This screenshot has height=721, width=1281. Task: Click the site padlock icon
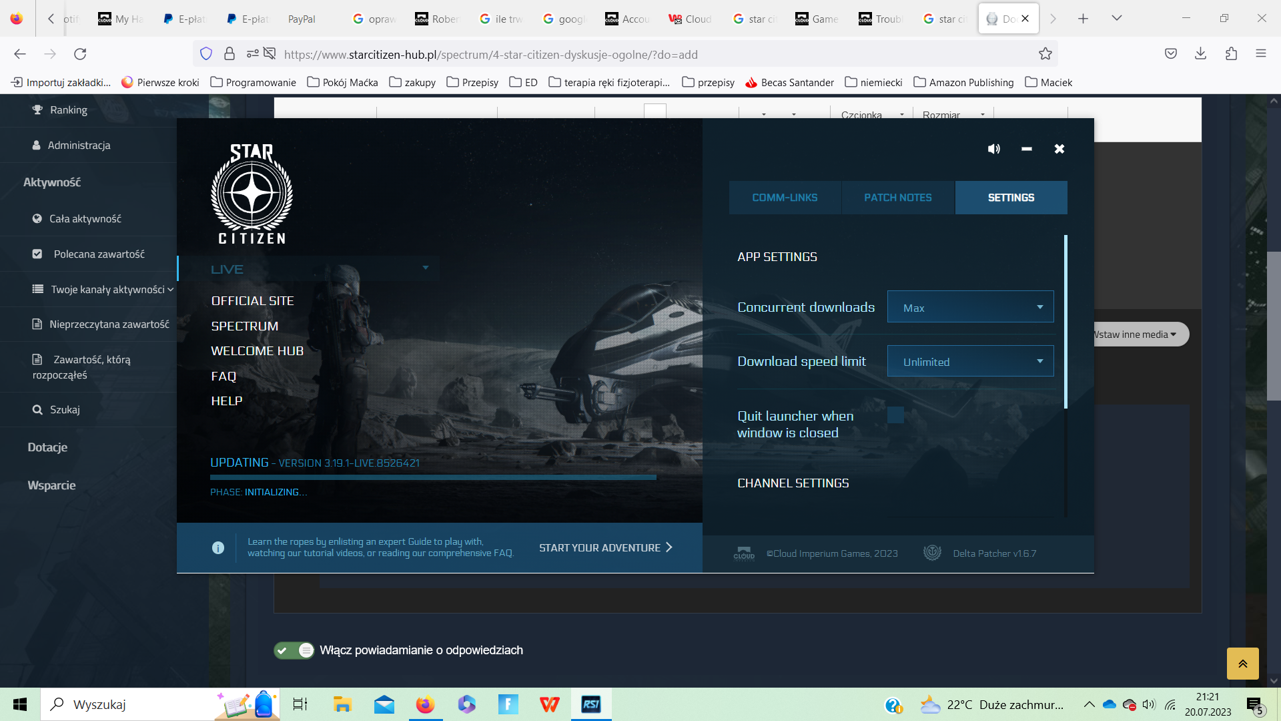coord(229,54)
